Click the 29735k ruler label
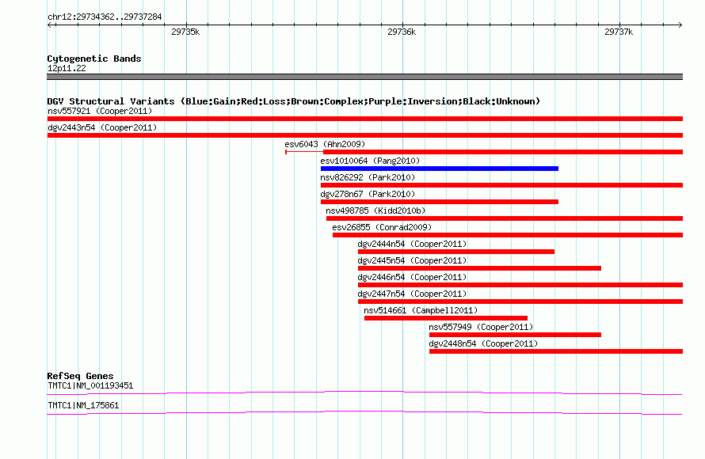This screenshot has height=459, width=705. coord(185,32)
